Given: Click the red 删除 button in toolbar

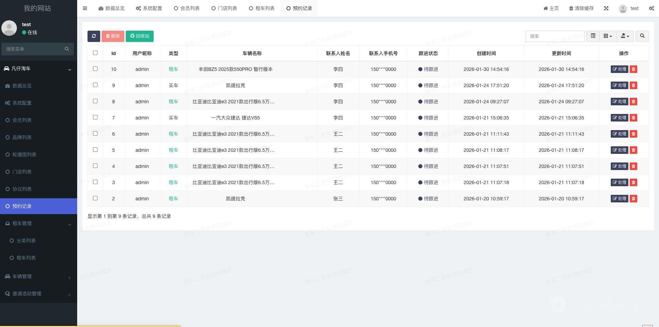Looking at the screenshot, I should click(x=113, y=36).
